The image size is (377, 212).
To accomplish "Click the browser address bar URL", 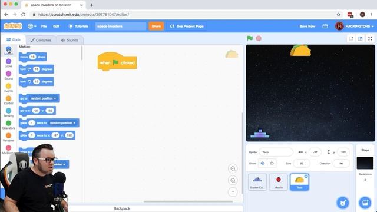I will tap(84, 15).
